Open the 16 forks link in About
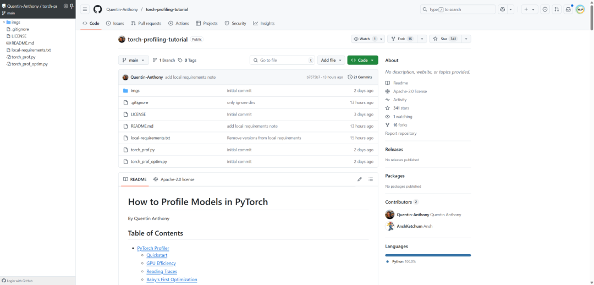594x285 pixels. [x=400, y=125]
